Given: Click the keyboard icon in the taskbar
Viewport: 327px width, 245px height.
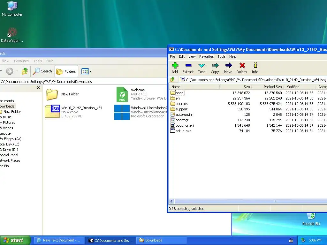Looking at the screenshot, I should (291, 241).
